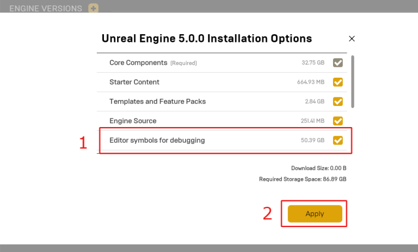Click Editor symbols for debugging label

click(x=157, y=140)
